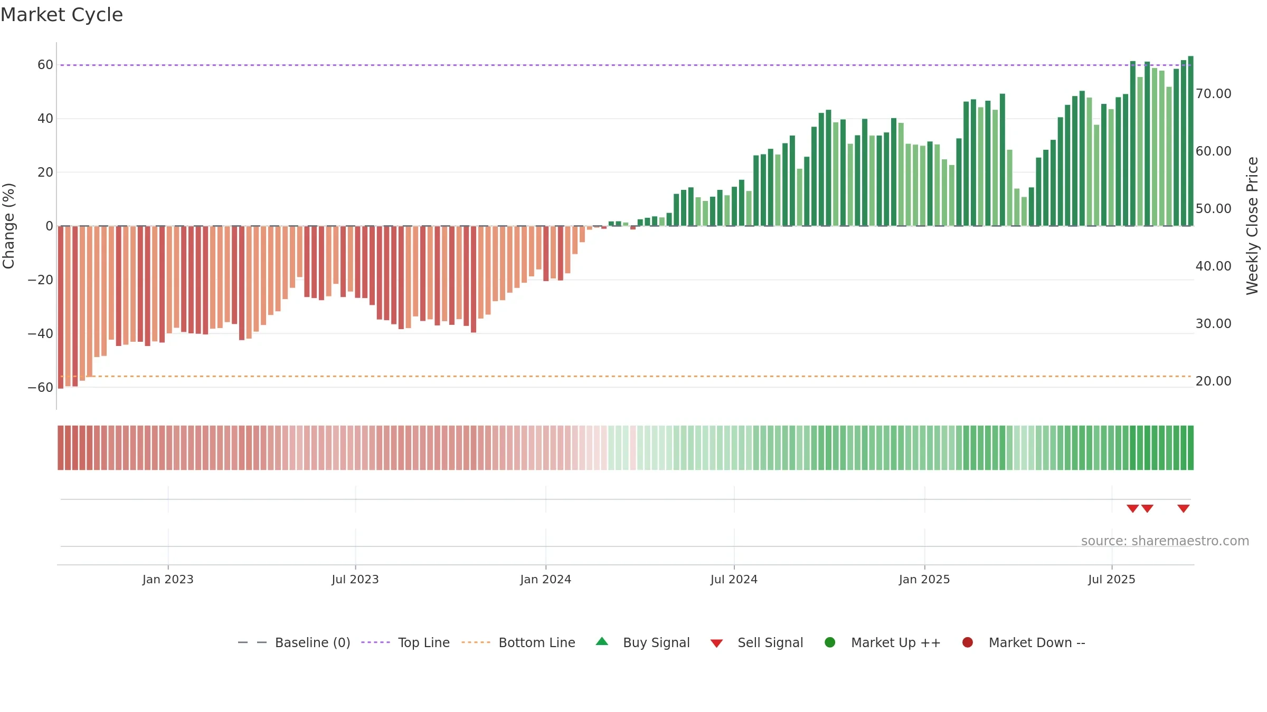Toggle the Bottom Line legend entry
This screenshot has width=1267, height=712.
tap(518, 642)
